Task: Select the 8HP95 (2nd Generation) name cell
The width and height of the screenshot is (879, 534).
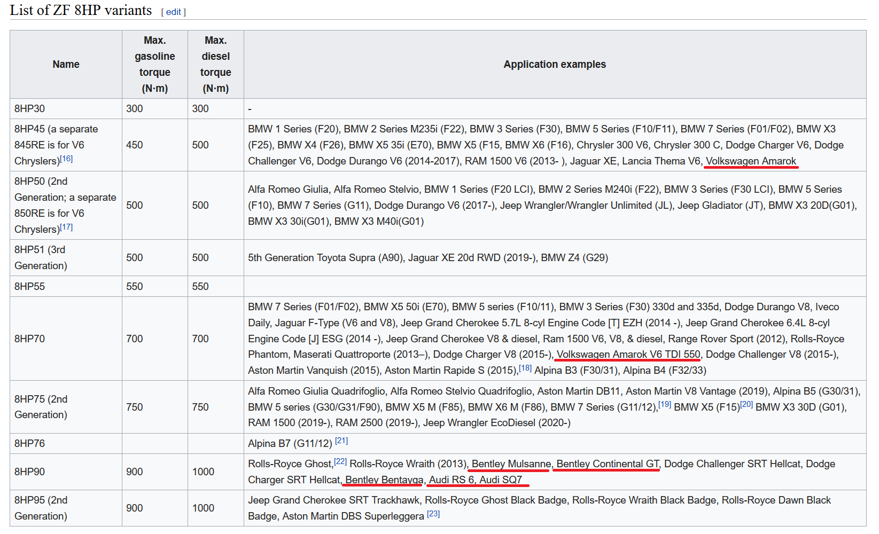Action: [66, 508]
